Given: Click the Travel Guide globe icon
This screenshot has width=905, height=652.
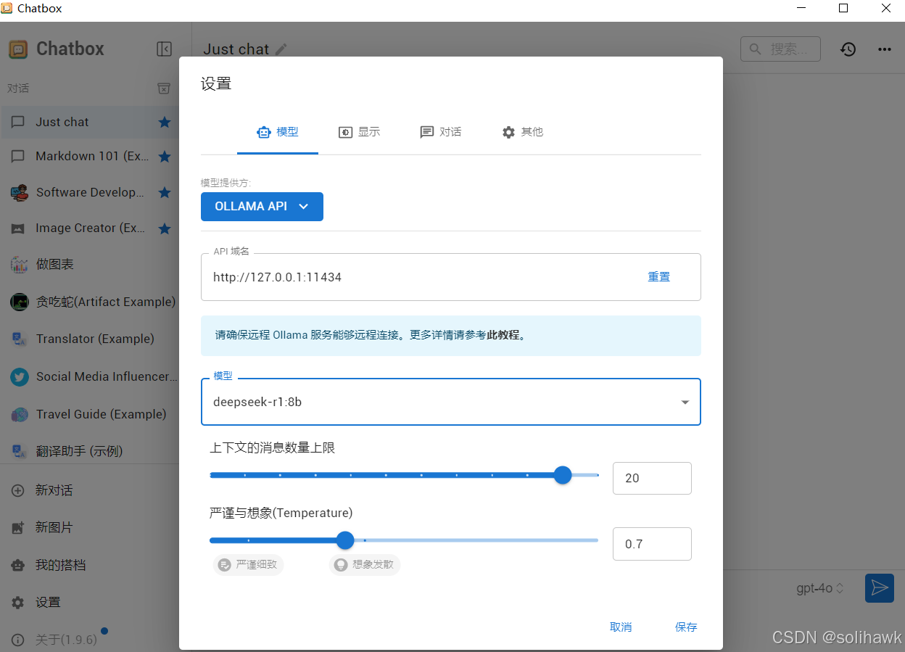Looking at the screenshot, I should click(x=19, y=415).
